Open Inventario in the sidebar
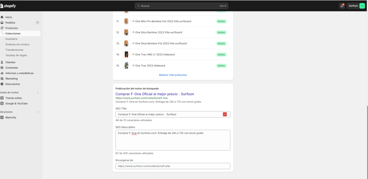 click(11, 39)
